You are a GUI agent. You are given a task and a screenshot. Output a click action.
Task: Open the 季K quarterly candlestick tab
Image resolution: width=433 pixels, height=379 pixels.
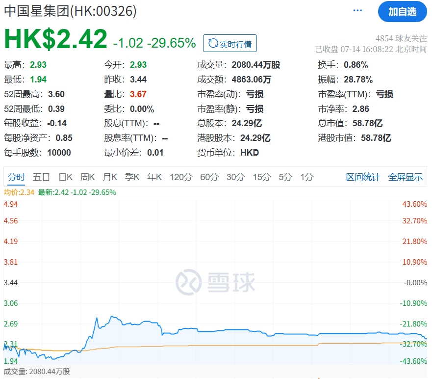coord(132,177)
